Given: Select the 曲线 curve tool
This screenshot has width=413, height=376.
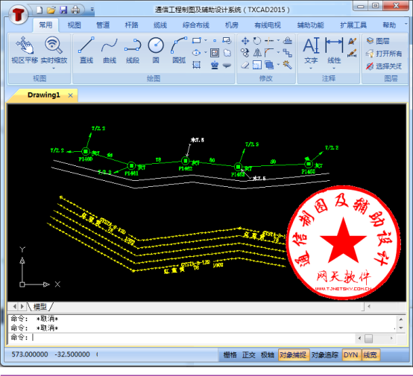Looking at the screenshot, I should click(x=110, y=50).
